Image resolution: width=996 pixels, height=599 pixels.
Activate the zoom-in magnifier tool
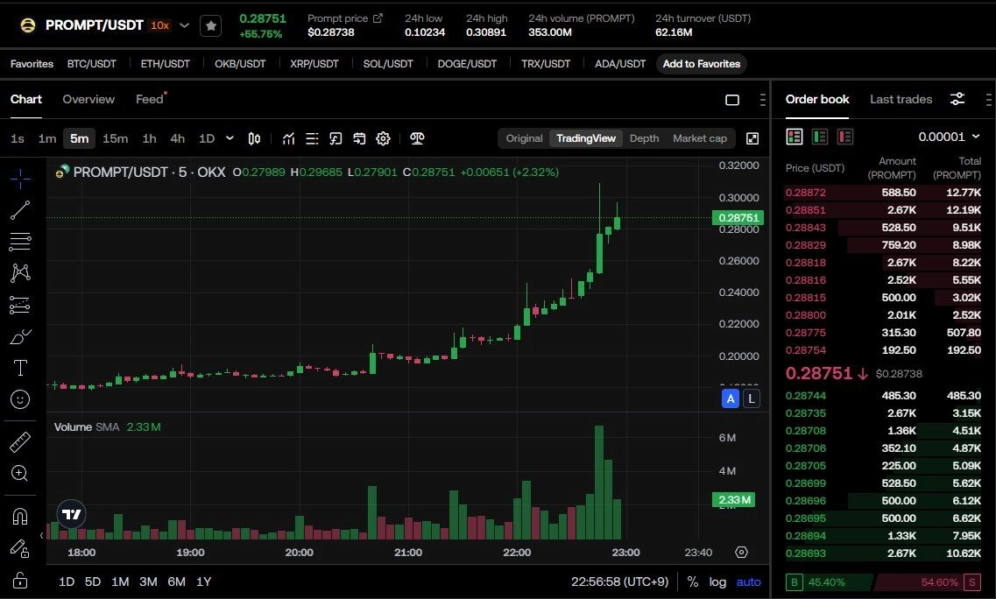click(19, 473)
